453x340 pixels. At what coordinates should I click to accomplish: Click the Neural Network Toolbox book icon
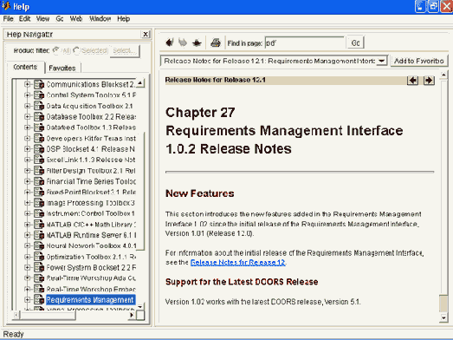pyautogui.click(x=39, y=245)
